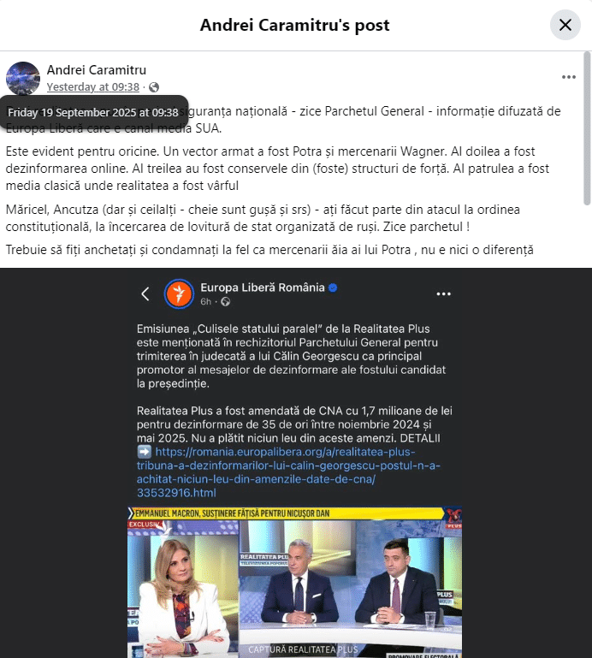
Task: Click the globe icon beside 6h
Action: [x=225, y=302]
